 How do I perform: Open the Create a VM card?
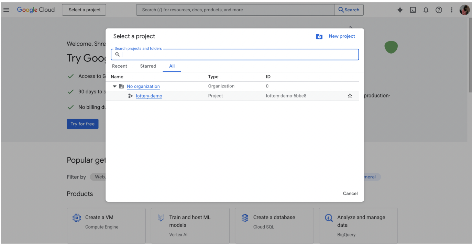106,225
